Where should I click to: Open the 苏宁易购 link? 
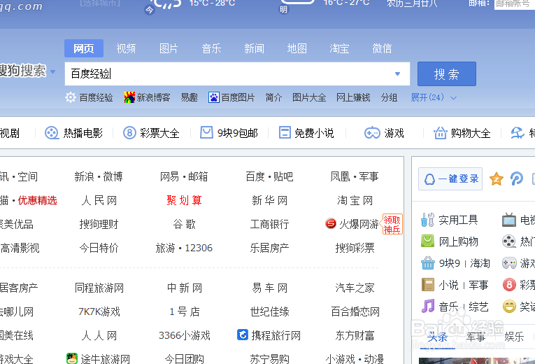pyautogui.click(x=269, y=358)
